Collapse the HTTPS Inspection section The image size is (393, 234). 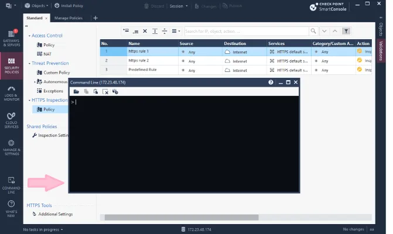click(29, 101)
